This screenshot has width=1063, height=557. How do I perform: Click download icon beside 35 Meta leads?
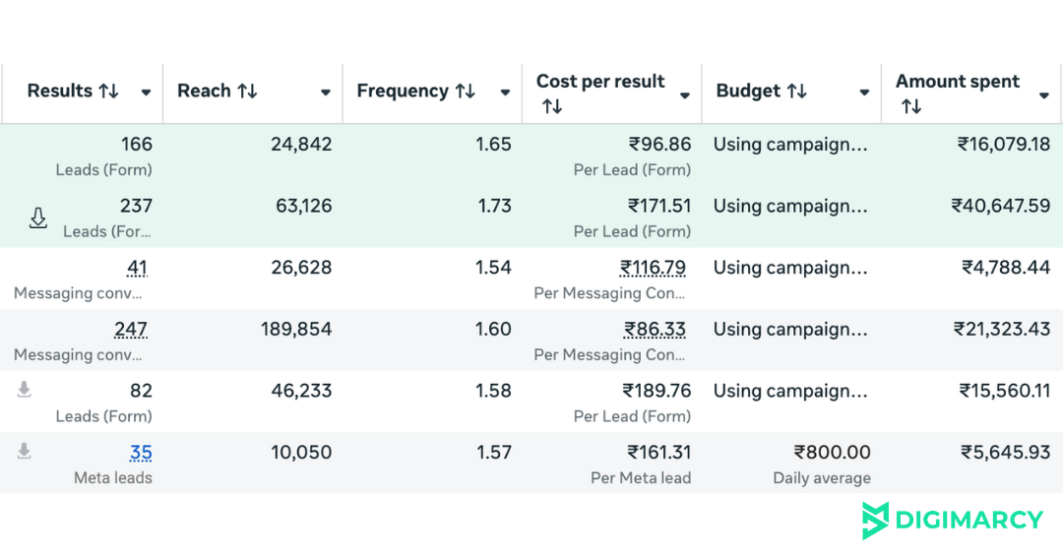(x=25, y=451)
